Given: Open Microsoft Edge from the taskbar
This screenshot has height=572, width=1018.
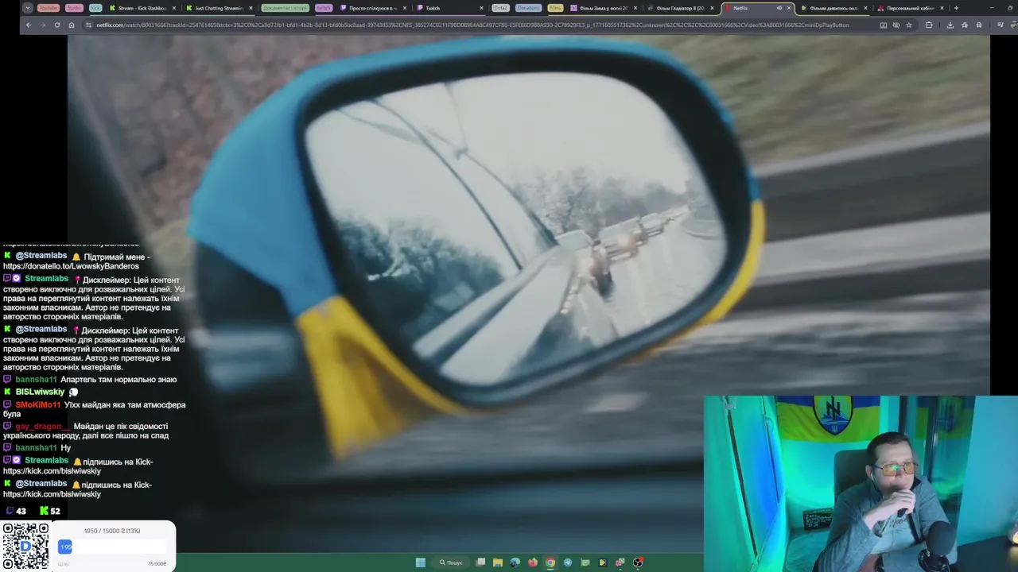Looking at the screenshot, I should 515,562.
